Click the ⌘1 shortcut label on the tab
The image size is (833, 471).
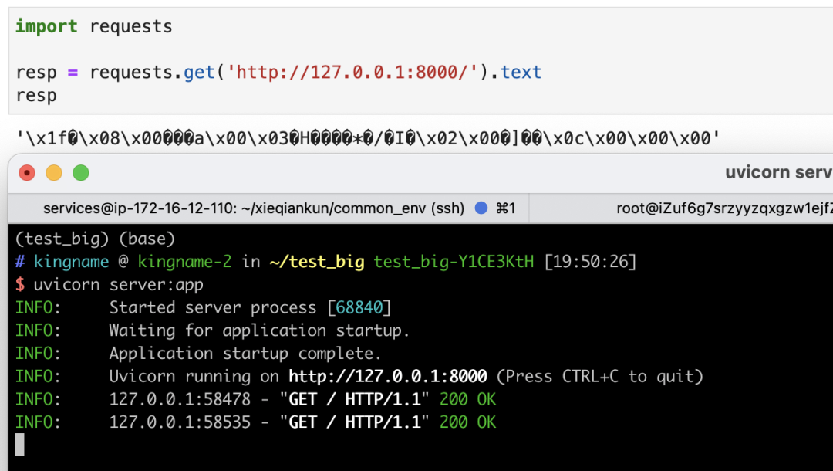coord(505,208)
